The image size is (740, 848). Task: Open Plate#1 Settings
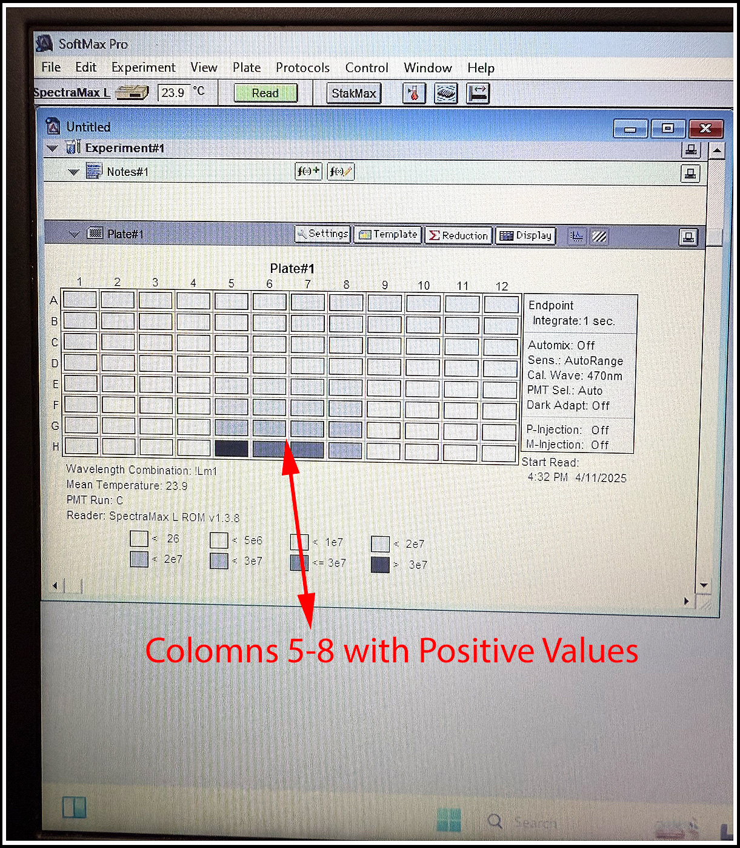pyautogui.click(x=323, y=234)
